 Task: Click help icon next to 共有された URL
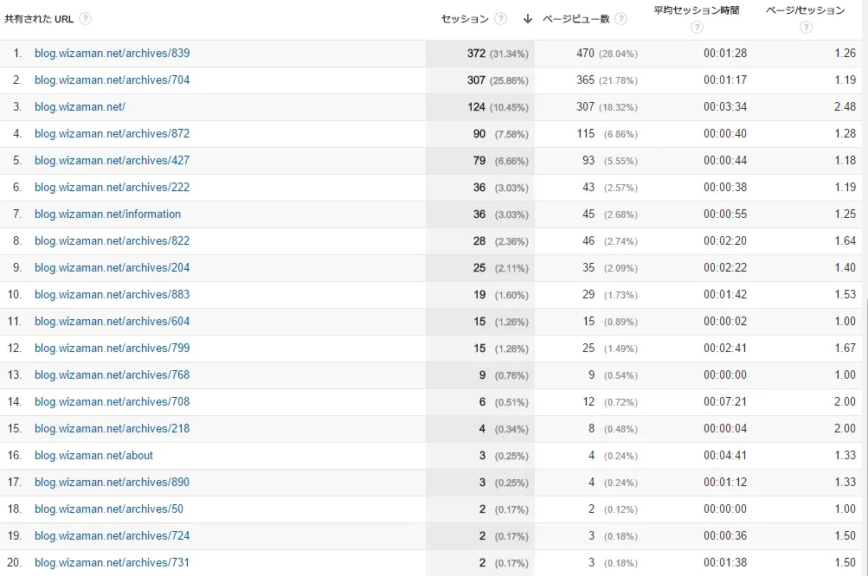(x=86, y=19)
